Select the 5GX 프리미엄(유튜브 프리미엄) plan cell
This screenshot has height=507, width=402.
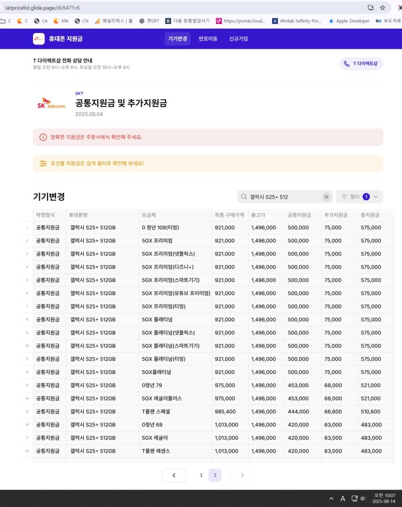175,294
